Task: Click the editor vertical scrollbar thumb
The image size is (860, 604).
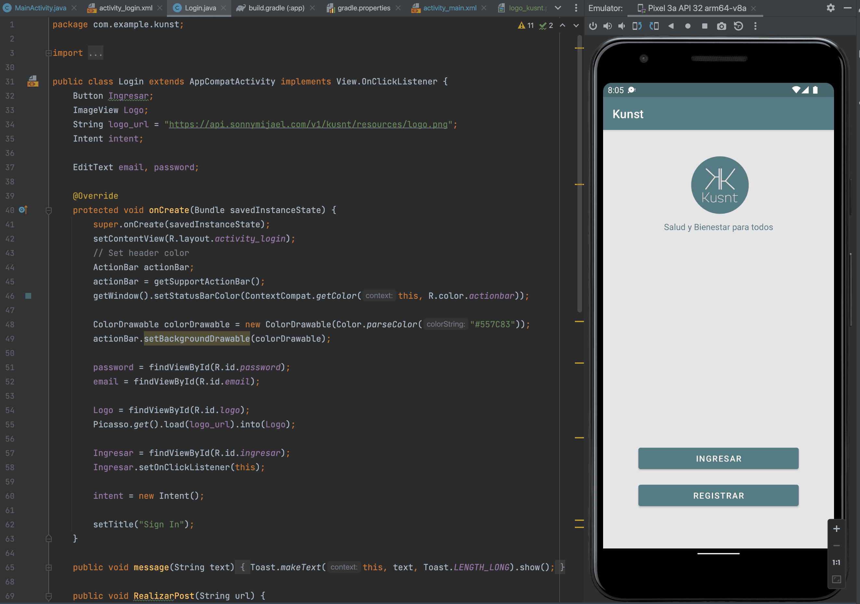Action: point(579,174)
